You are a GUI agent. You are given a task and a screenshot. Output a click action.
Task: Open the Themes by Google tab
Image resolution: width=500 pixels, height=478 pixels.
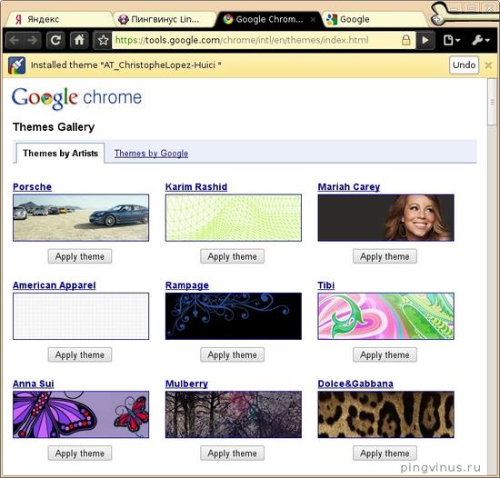(151, 154)
